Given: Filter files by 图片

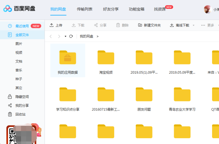Looking at the screenshot, I should click(x=19, y=44).
